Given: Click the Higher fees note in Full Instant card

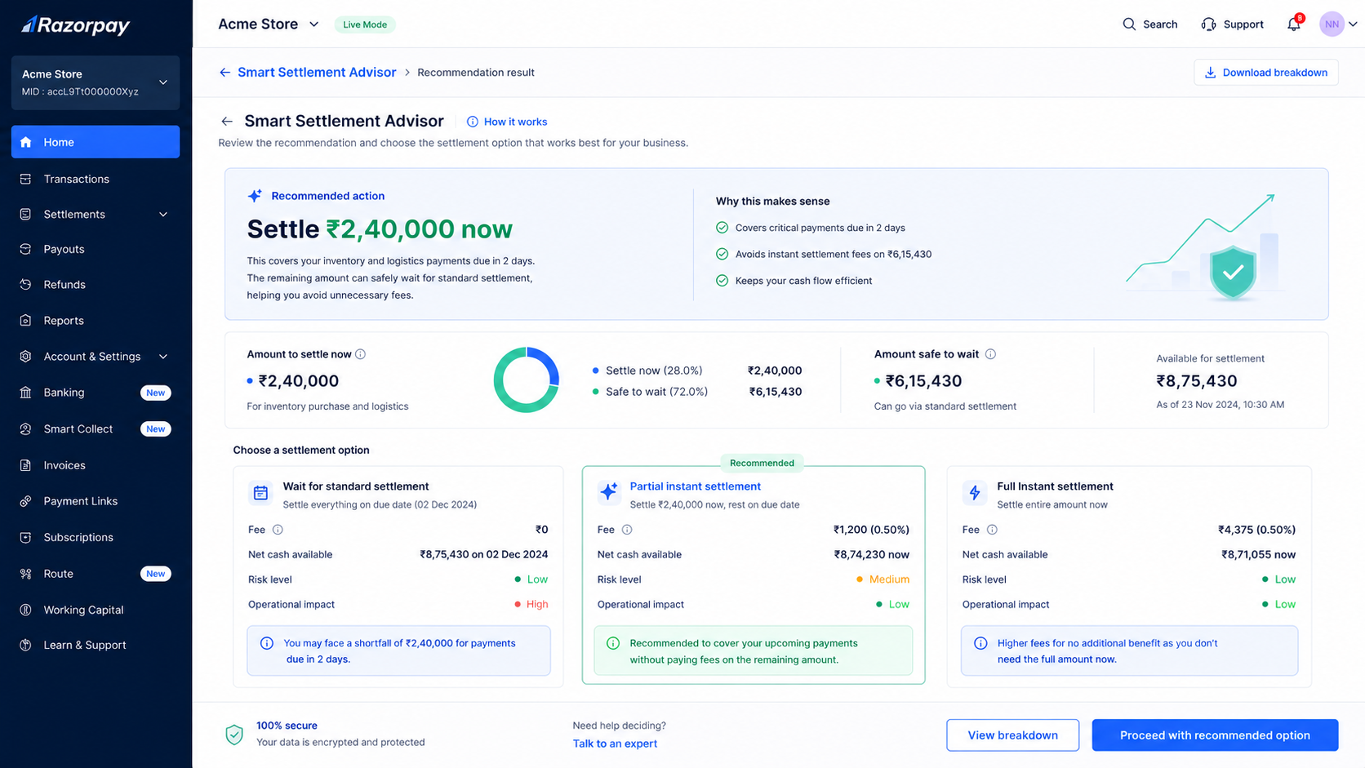Looking at the screenshot, I should coord(1129,650).
